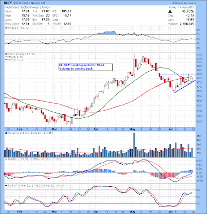Viewport: 207px width, 214px height.
Task: Click the EPS value -0.17
Action: pyautogui.click(x=67, y=16)
